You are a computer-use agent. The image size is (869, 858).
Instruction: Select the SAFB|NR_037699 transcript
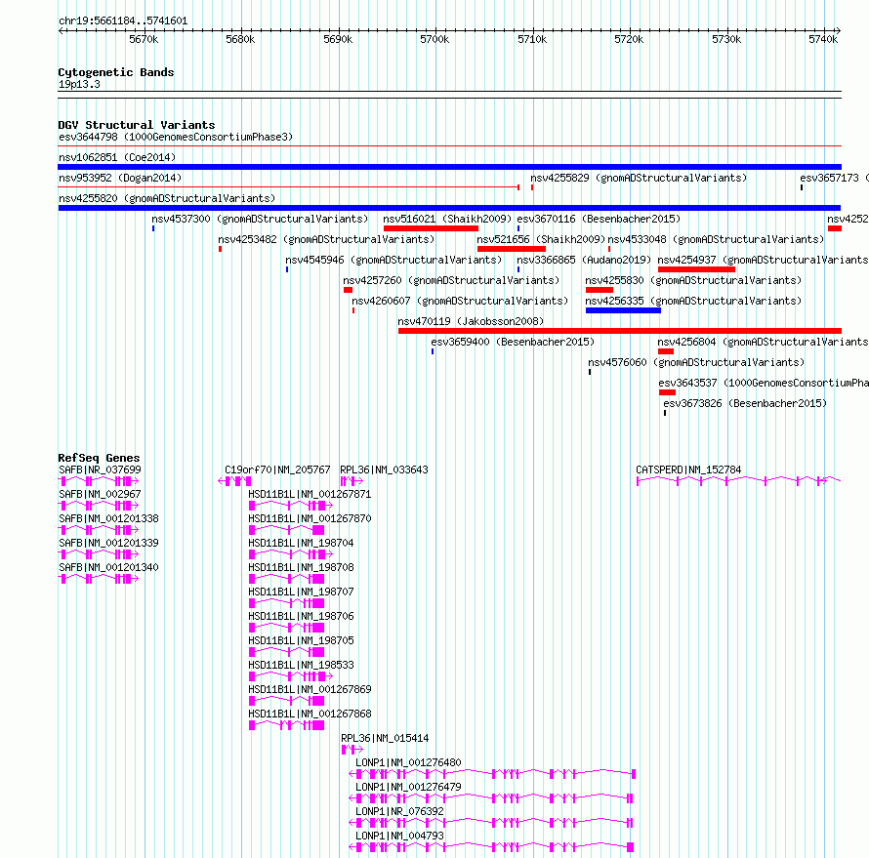coord(99,480)
